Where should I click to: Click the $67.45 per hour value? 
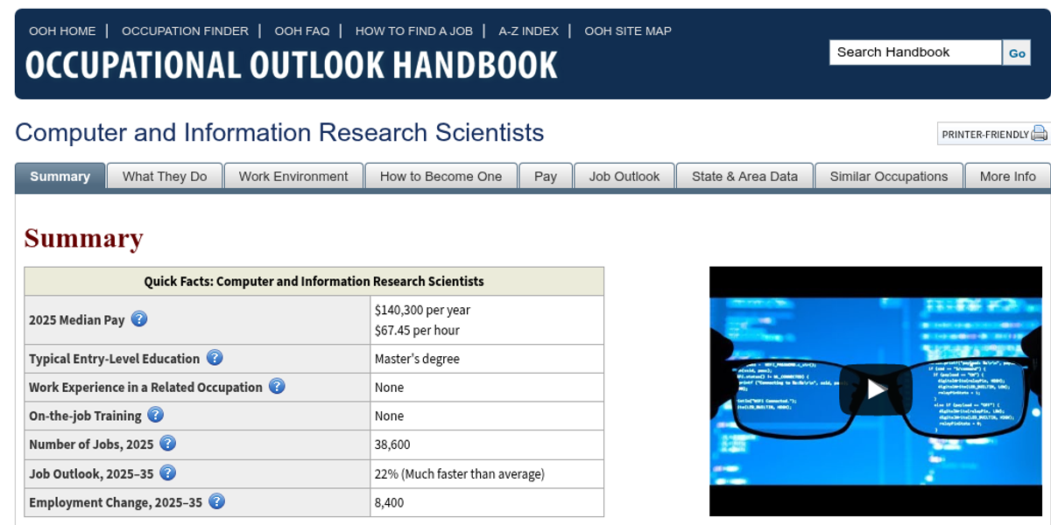(x=417, y=330)
